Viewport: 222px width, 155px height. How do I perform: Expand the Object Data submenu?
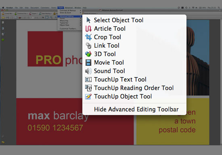(70, 25)
